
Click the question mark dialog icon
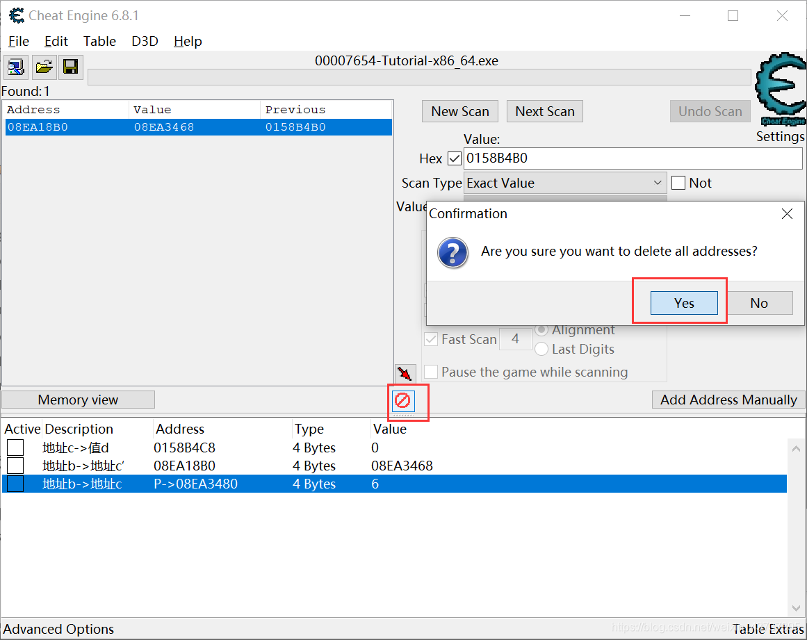pyautogui.click(x=453, y=253)
